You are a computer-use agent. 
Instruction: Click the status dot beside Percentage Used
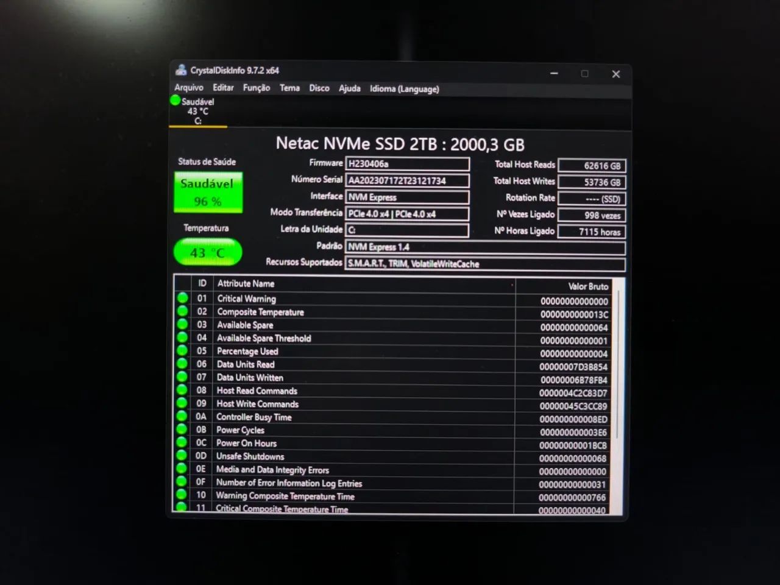pyautogui.click(x=182, y=351)
